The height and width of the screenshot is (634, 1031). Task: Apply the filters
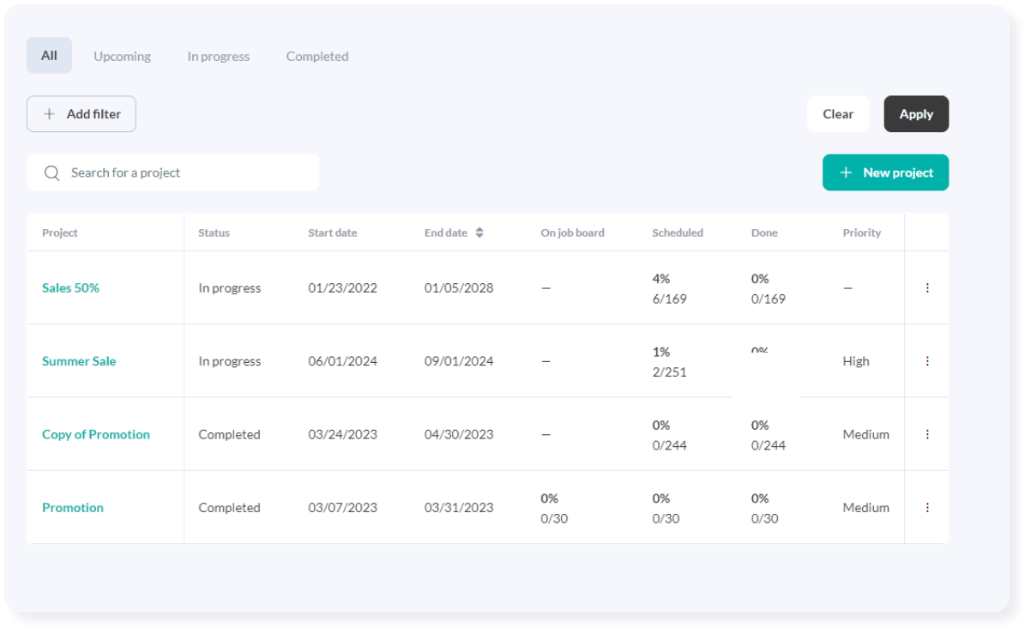tap(916, 114)
